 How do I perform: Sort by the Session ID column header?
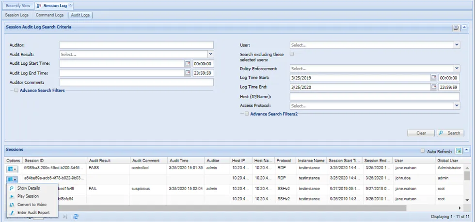(54, 161)
